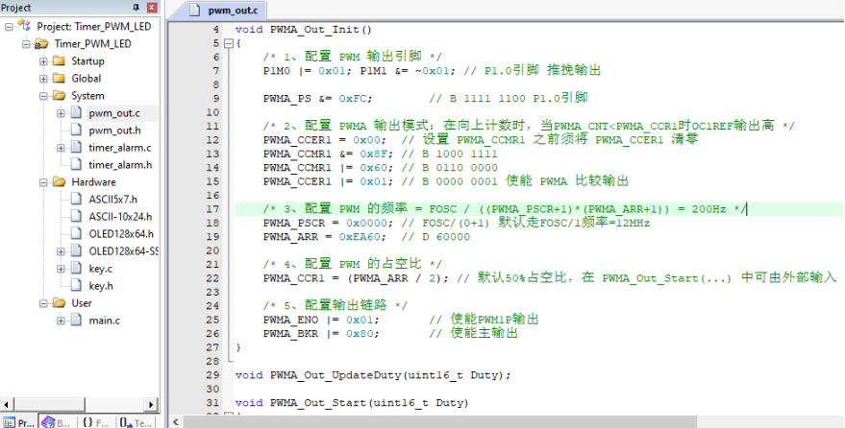The height and width of the screenshot is (428, 845).
Task: Click in 'PWMA_PS &= 0xFC;' code
Action: point(317,99)
